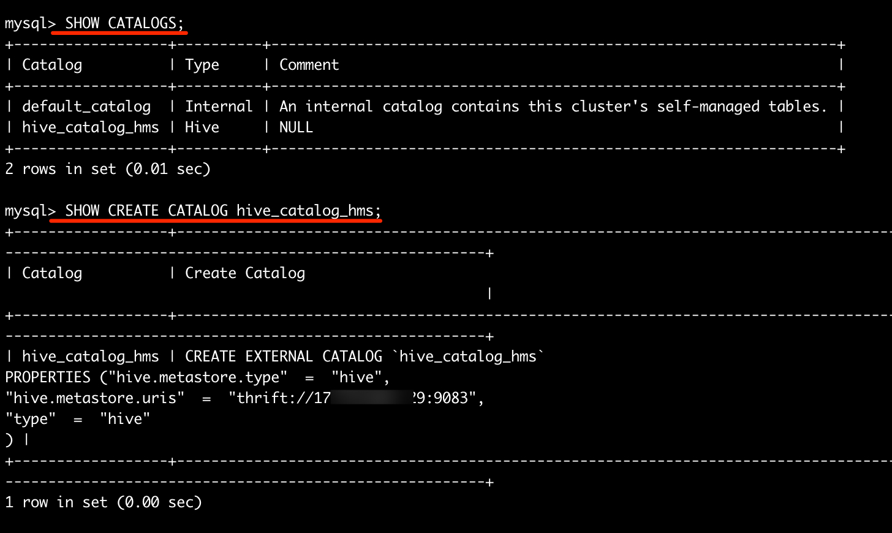Screen dimensions: 892x533
Task: Select the default_catalog cell
Action: [86, 107]
